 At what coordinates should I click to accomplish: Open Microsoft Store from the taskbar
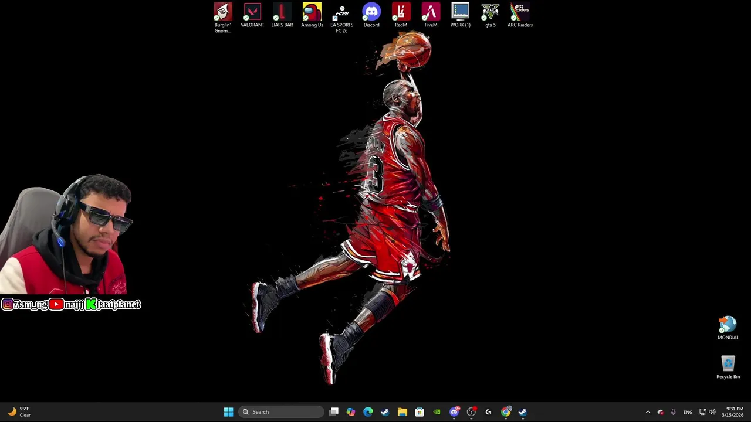420,412
